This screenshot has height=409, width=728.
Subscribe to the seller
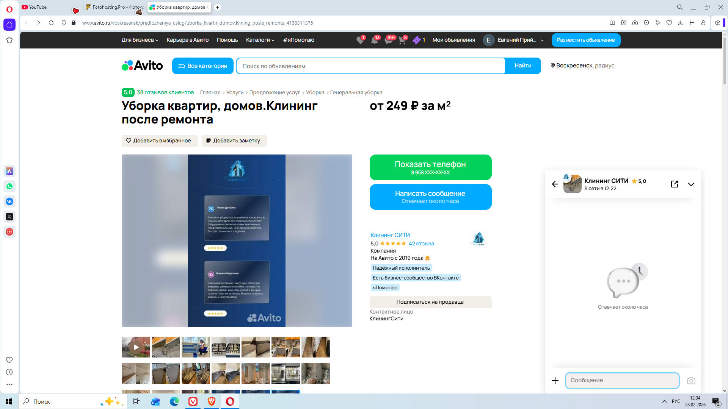(430, 302)
